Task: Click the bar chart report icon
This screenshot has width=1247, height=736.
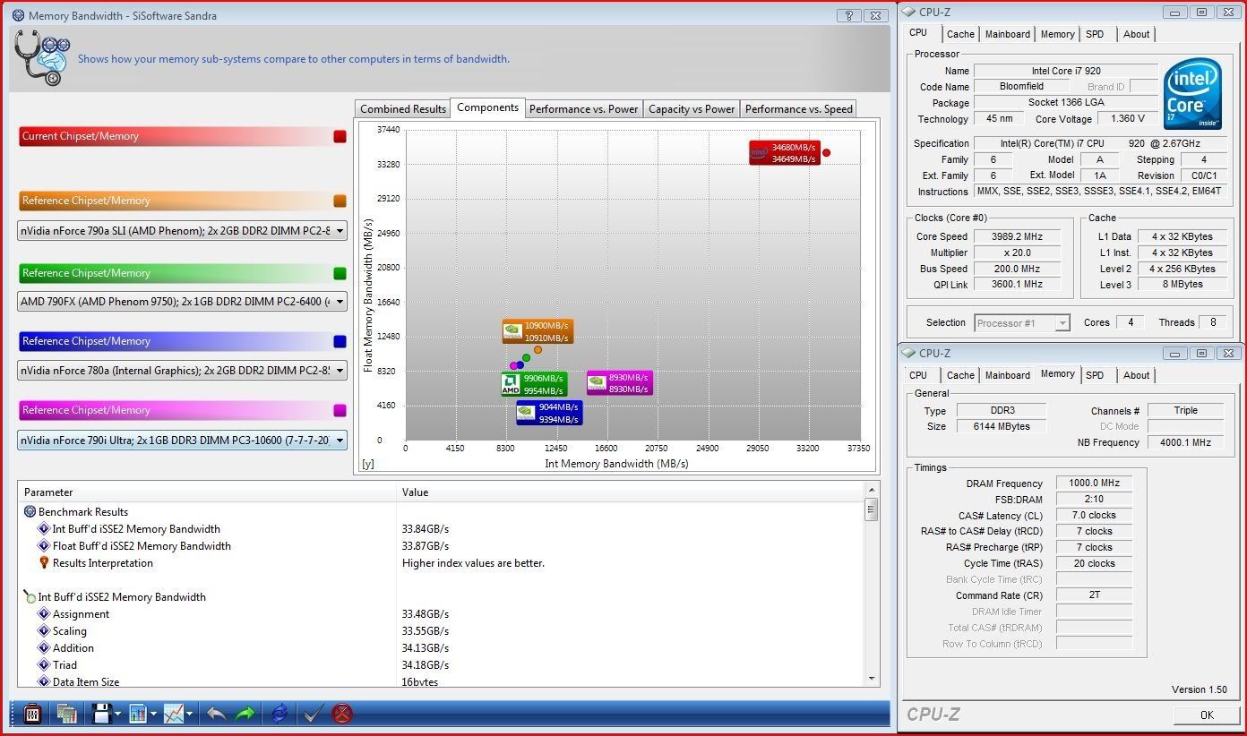Action: (137, 714)
